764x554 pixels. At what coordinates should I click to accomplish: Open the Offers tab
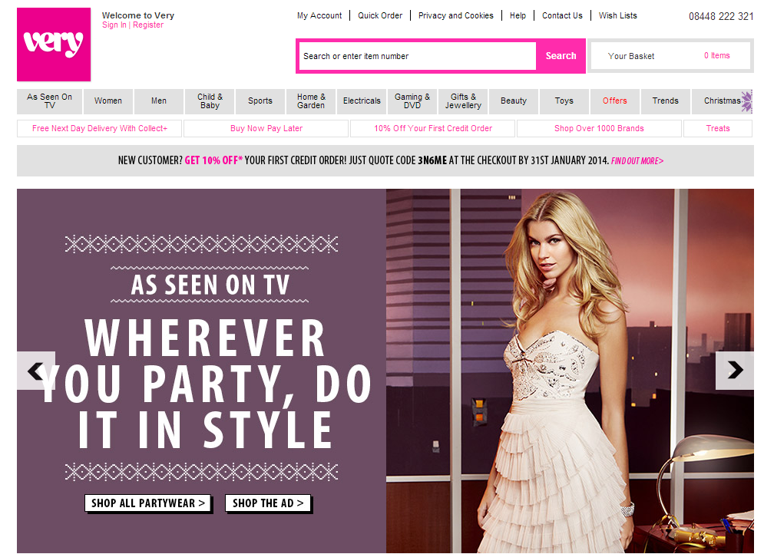coord(614,101)
